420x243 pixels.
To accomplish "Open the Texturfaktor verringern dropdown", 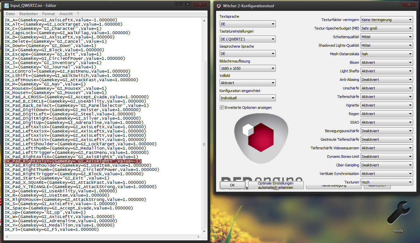I will point(387,20).
